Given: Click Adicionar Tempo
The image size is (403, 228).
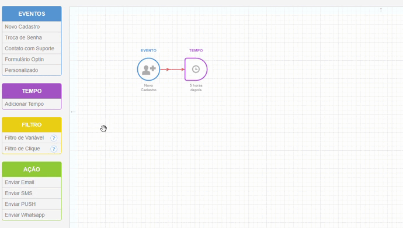Looking at the screenshot, I should coord(32,104).
